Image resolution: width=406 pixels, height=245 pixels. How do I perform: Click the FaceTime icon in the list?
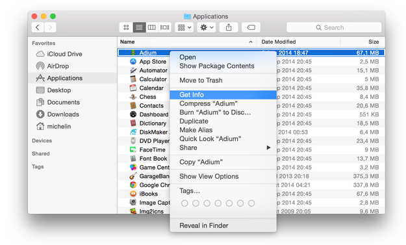(133, 149)
